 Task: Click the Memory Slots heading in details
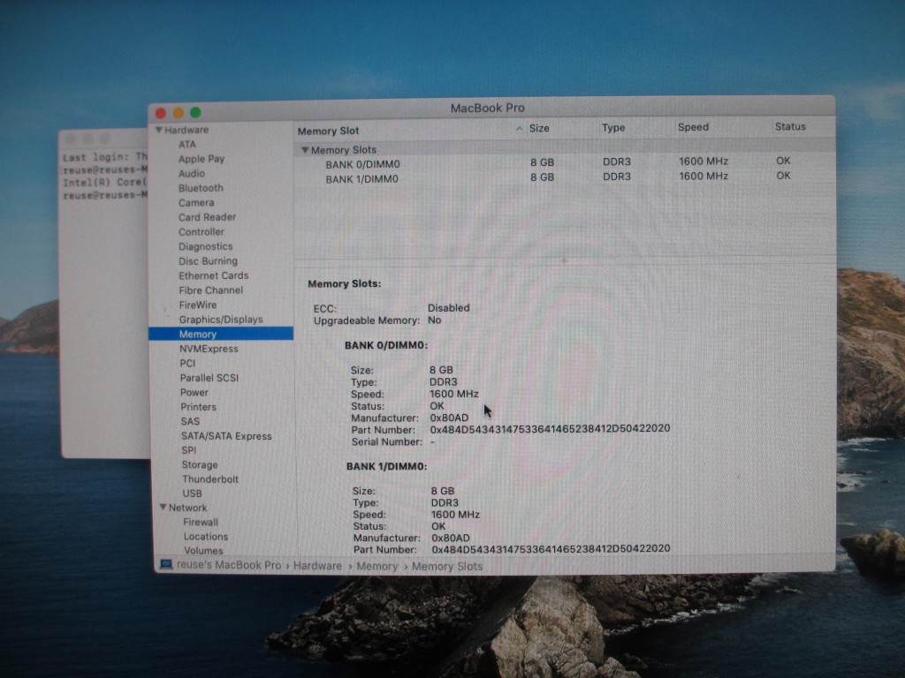pos(344,283)
